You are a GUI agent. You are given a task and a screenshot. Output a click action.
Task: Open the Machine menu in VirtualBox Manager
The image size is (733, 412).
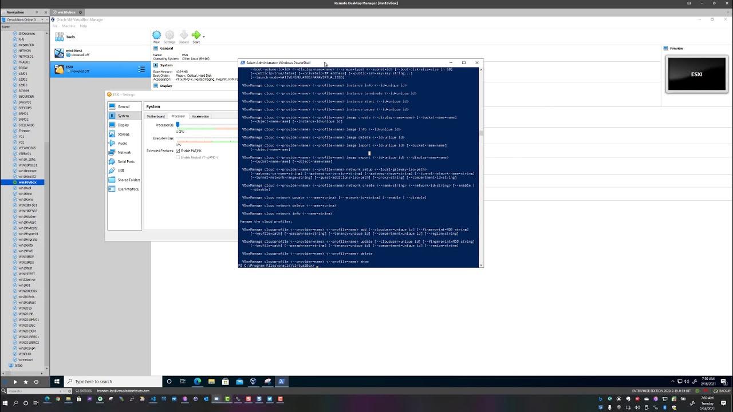click(69, 26)
